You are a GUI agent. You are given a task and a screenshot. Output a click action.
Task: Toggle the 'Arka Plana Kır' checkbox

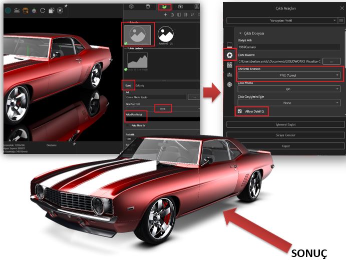(x=127, y=125)
